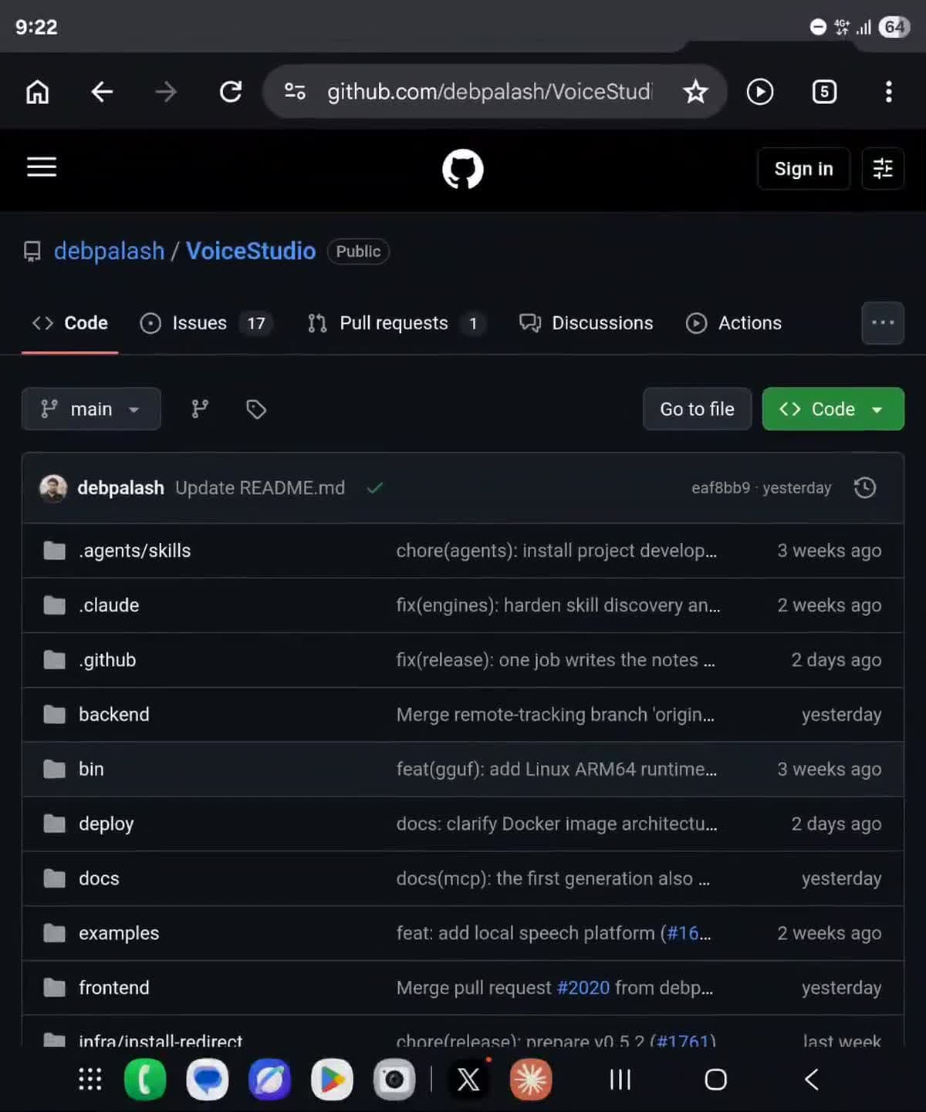Tap the browser home icon

tap(37, 92)
